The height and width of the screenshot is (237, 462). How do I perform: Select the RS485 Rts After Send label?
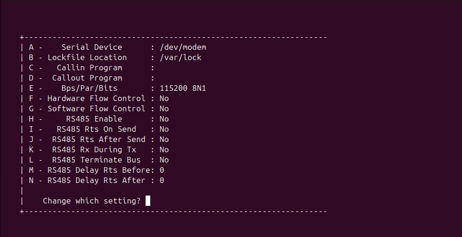(98, 140)
